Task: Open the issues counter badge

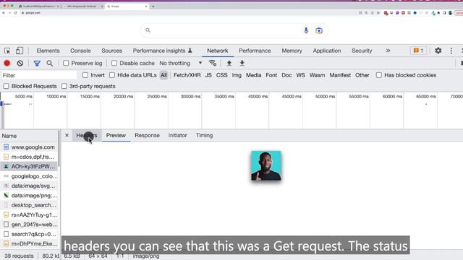Action: point(418,51)
